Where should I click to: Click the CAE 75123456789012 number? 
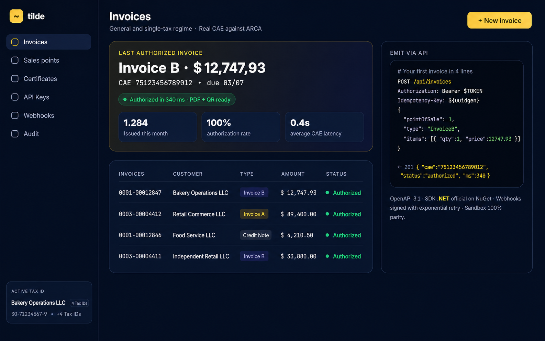pos(156,83)
